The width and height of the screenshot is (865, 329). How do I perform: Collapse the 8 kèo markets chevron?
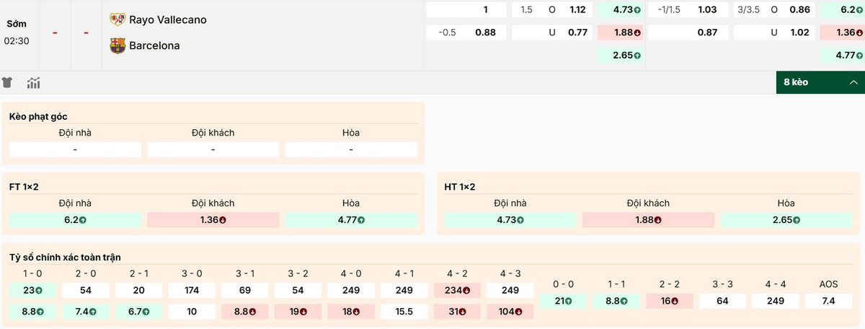click(x=852, y=82)
